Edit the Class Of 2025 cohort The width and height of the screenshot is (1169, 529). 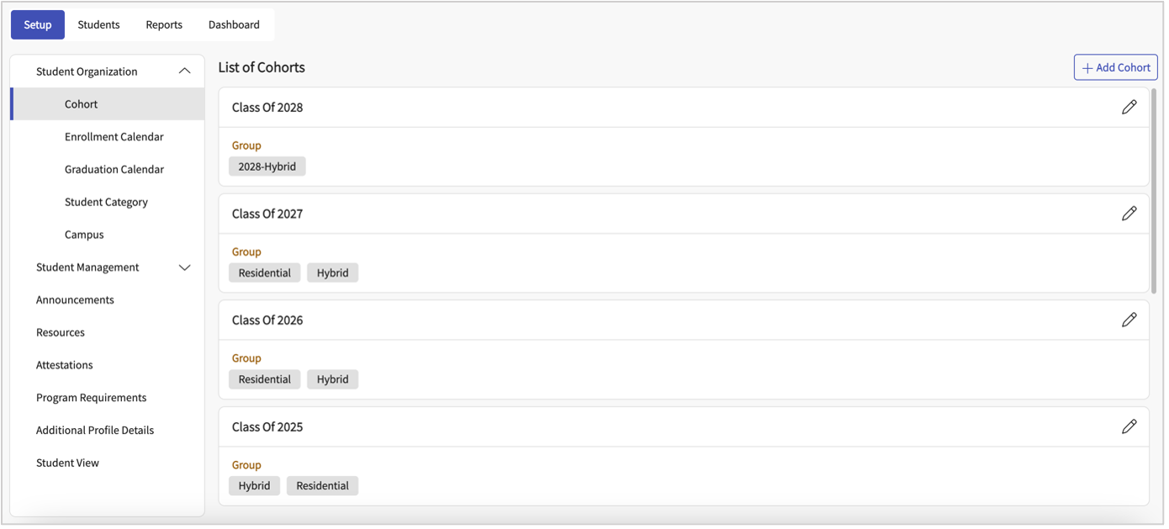tap(1129, 426)
